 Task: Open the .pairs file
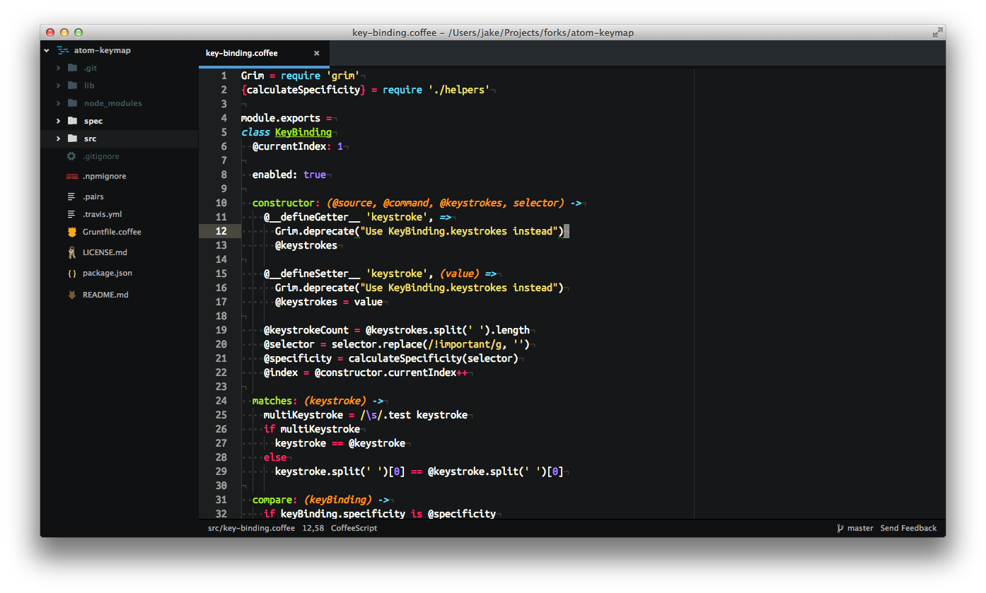click(93, 196)
